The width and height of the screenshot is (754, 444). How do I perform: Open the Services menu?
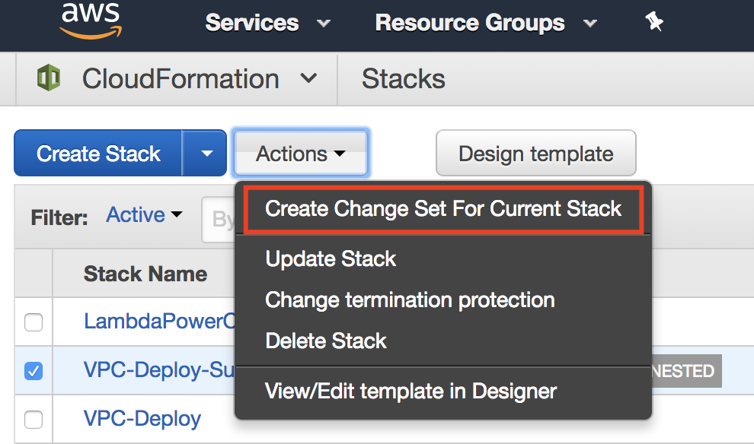point(267,23)
